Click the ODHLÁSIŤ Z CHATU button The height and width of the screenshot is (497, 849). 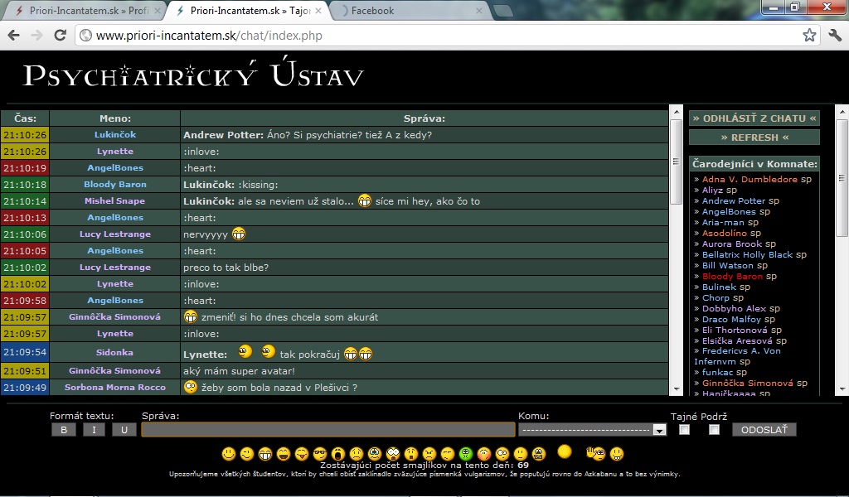tap(754, 118)
